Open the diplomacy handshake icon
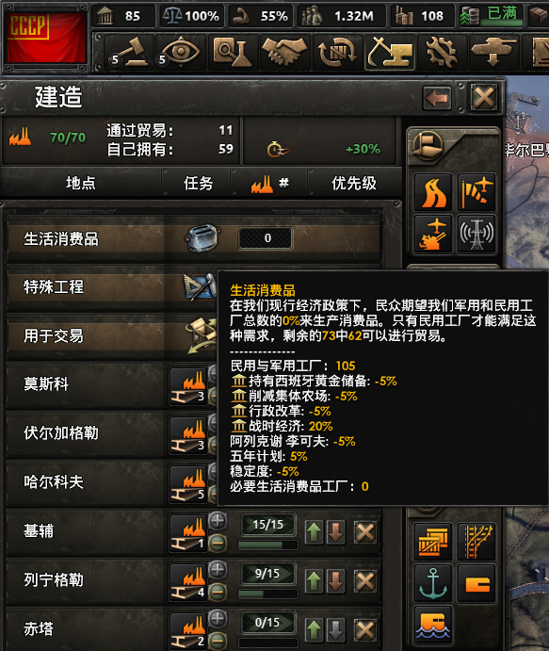This screenshot has width=549, height=651. tap(284, 53)
